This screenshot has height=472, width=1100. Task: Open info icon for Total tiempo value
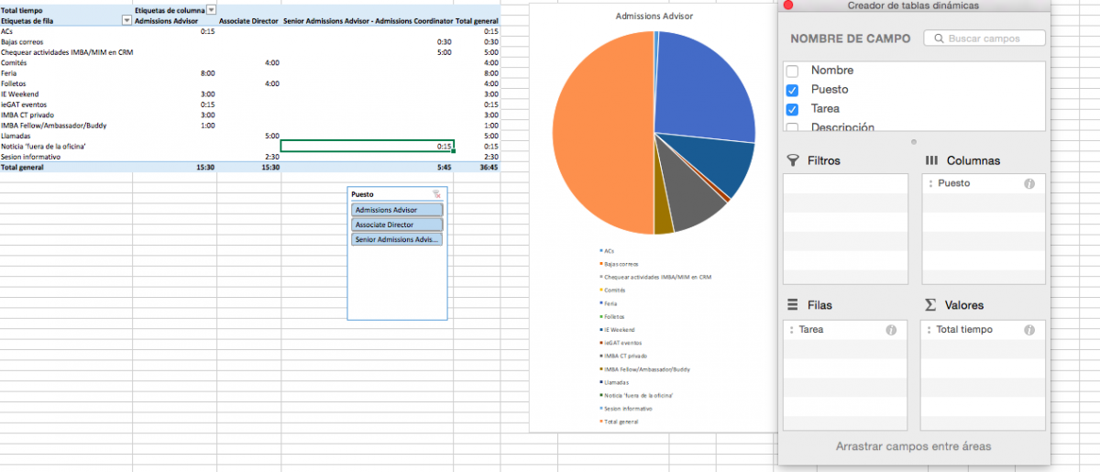1028,330
